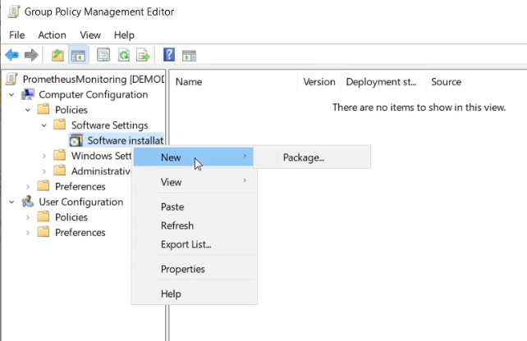Click the Back arrow toolbar icon
This screenshot has width=527, height=341.
[11, 56]
